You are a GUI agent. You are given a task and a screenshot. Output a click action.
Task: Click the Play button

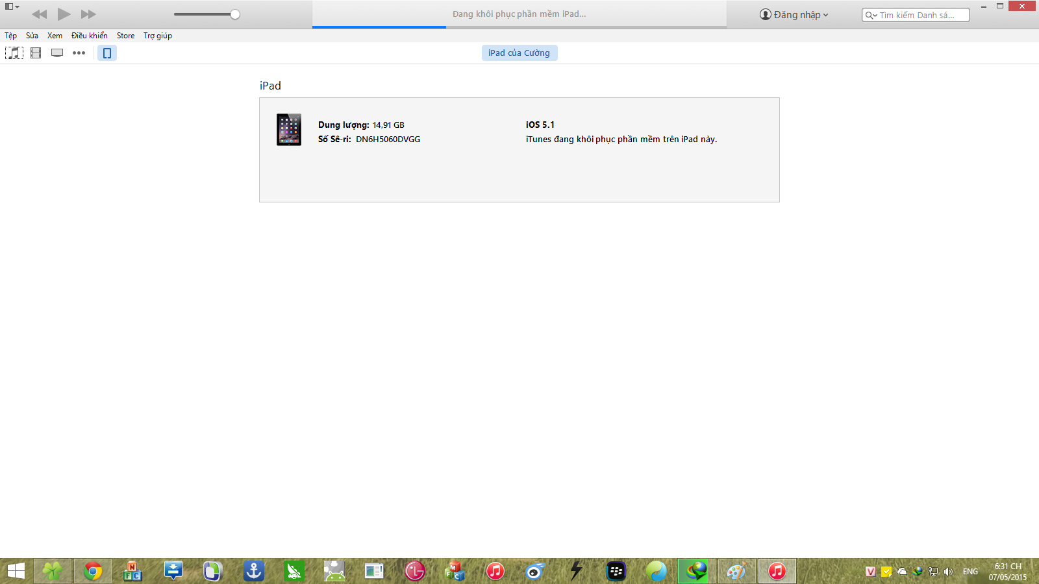[64, 14]
